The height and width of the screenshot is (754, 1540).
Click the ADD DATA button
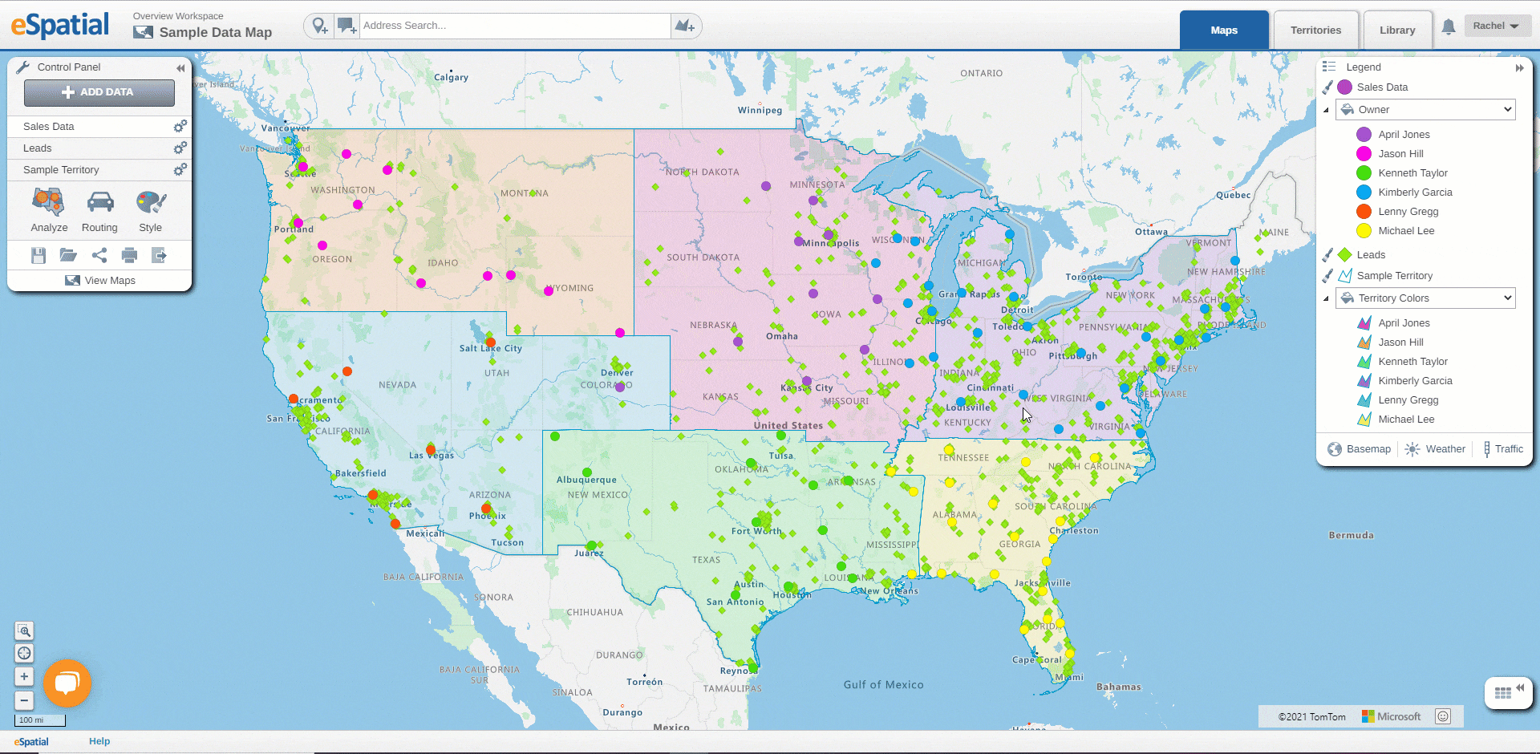coord(99,92)
